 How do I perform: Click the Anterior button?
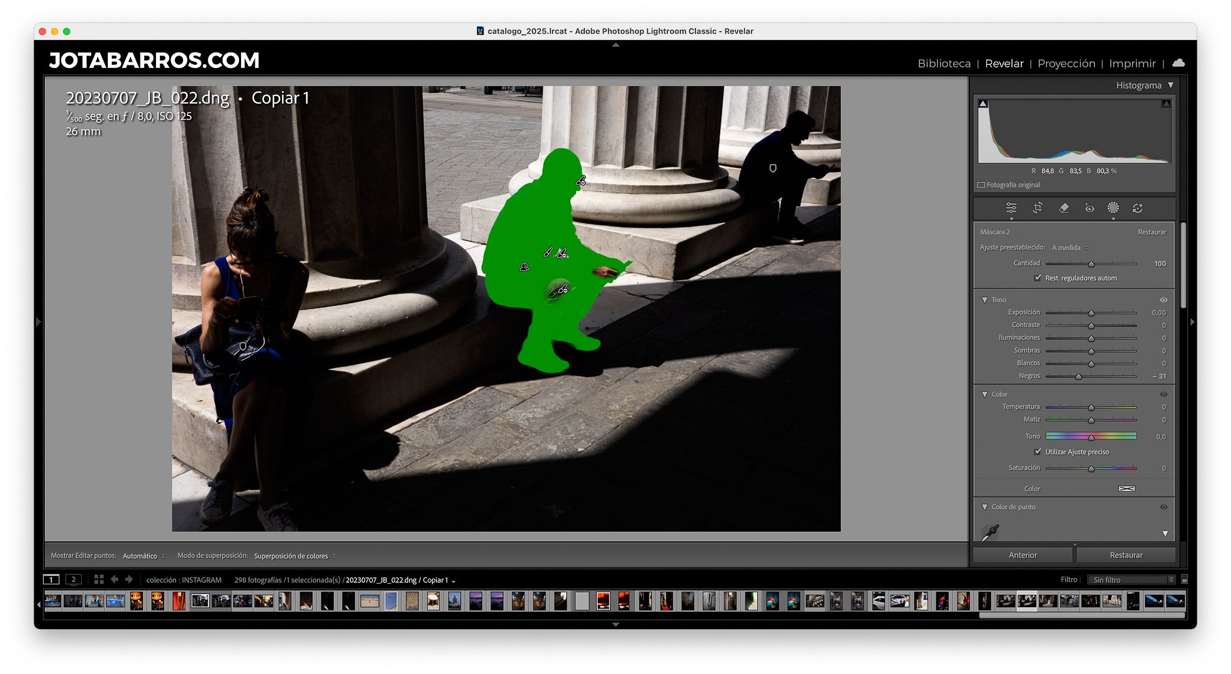pos(1023,555)
